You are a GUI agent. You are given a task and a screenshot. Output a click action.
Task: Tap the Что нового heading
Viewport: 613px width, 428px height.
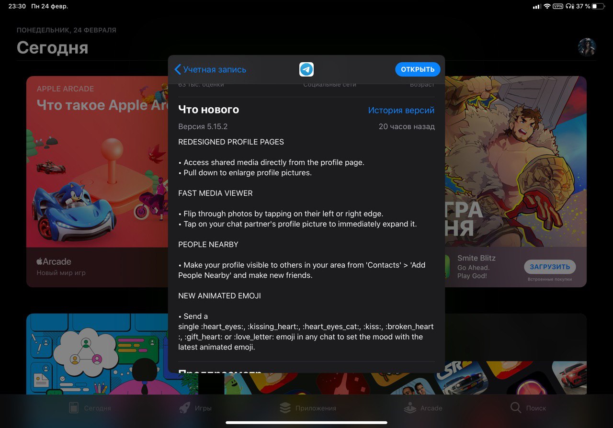208,110
